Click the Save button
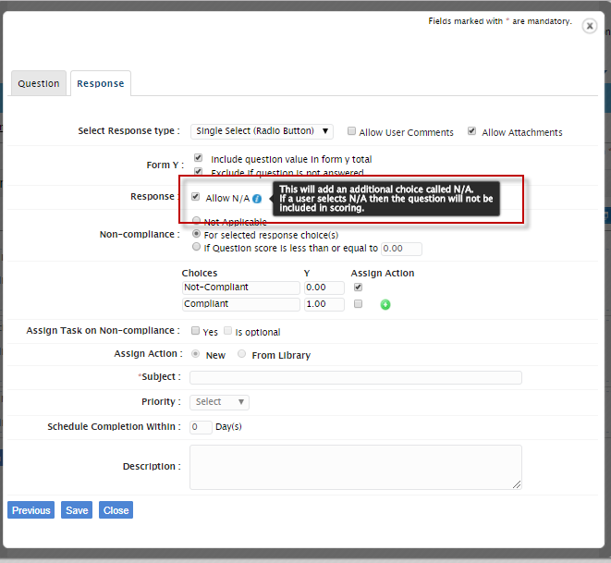Image resolution: width=611 pixels, height=563 pixels. [x=77, y=510]
